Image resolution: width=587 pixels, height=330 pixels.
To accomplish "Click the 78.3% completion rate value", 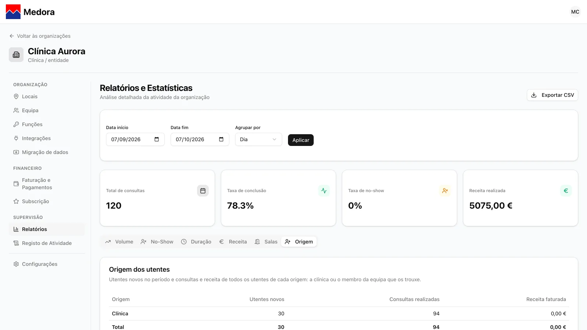I will (x=240, y=206).
